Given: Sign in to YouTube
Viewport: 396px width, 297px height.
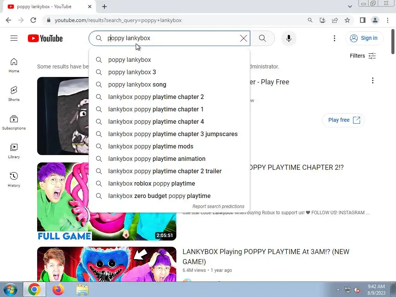Looking at the screenshot, I should click(x=364, y=38).
